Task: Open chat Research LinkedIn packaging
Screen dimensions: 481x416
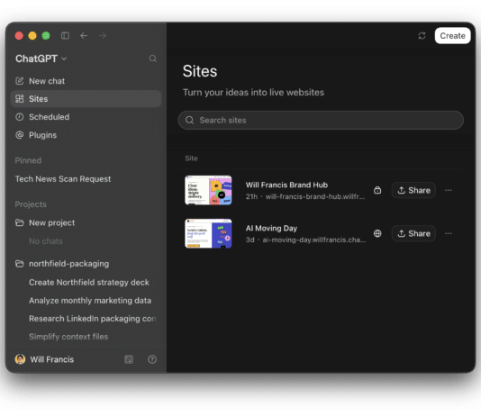Action: pyautogui.click(x=93, y=319)
